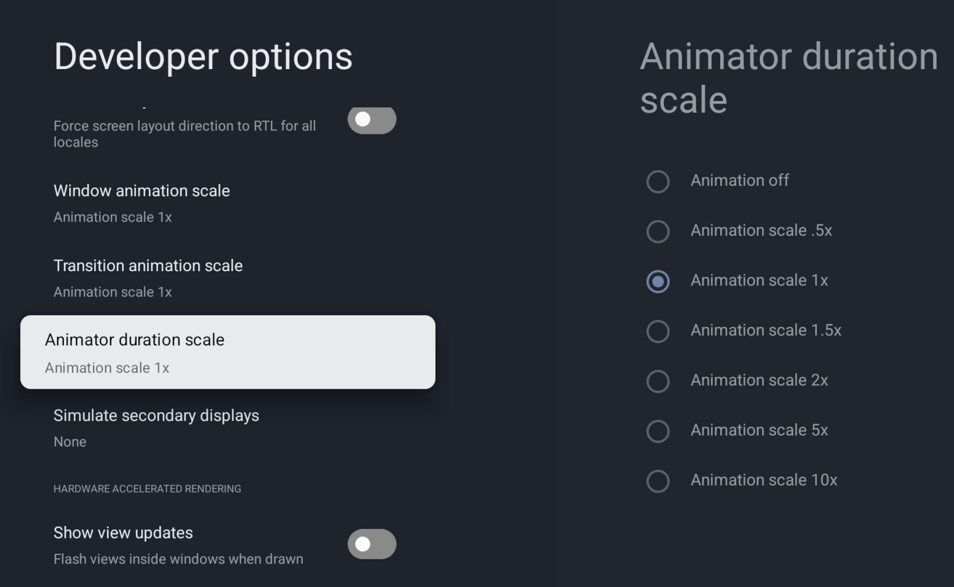Click Animation scale 1x text under Transition animation scale
This screenshot has height=587, width=954.
(x=113, y=292)
